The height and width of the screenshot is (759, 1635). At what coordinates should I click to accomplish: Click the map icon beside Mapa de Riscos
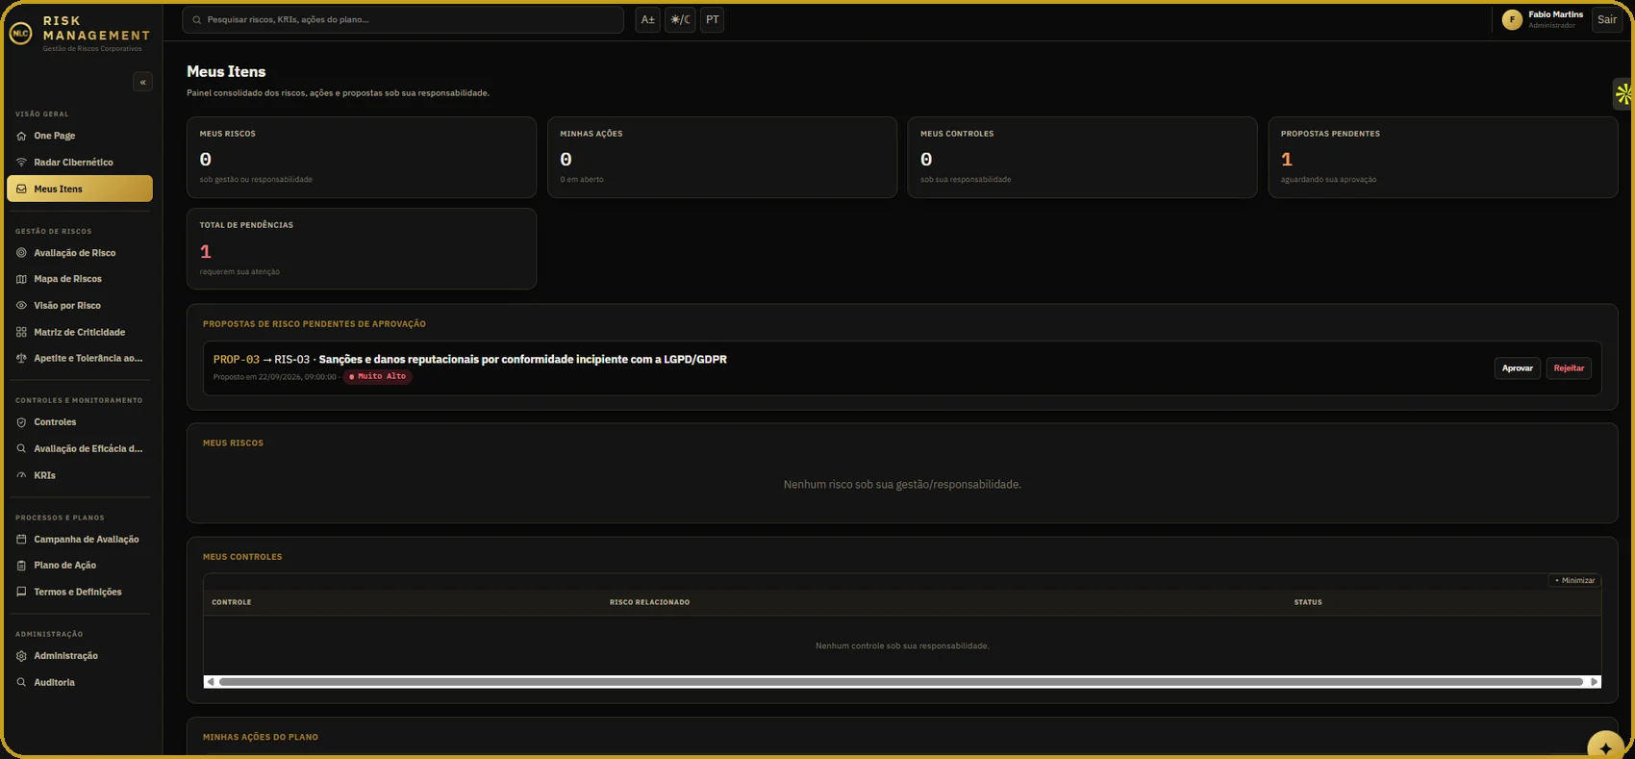point(21,279)
